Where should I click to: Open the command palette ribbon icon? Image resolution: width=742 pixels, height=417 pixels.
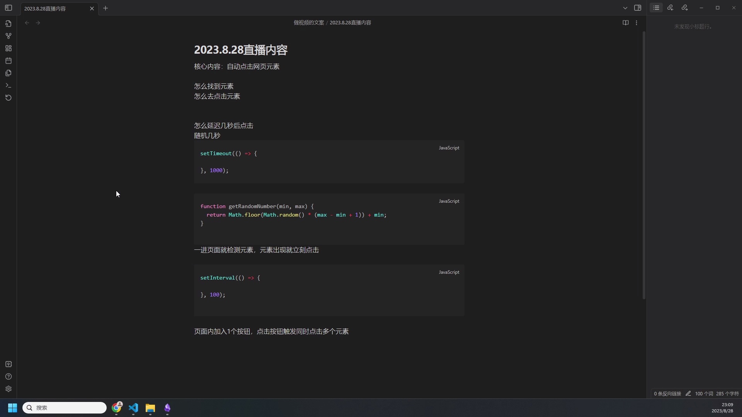(x=9, y=85)
